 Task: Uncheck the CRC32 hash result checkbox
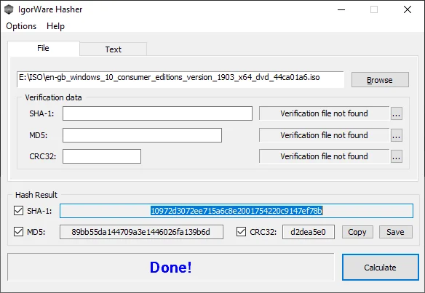point(241,231)
